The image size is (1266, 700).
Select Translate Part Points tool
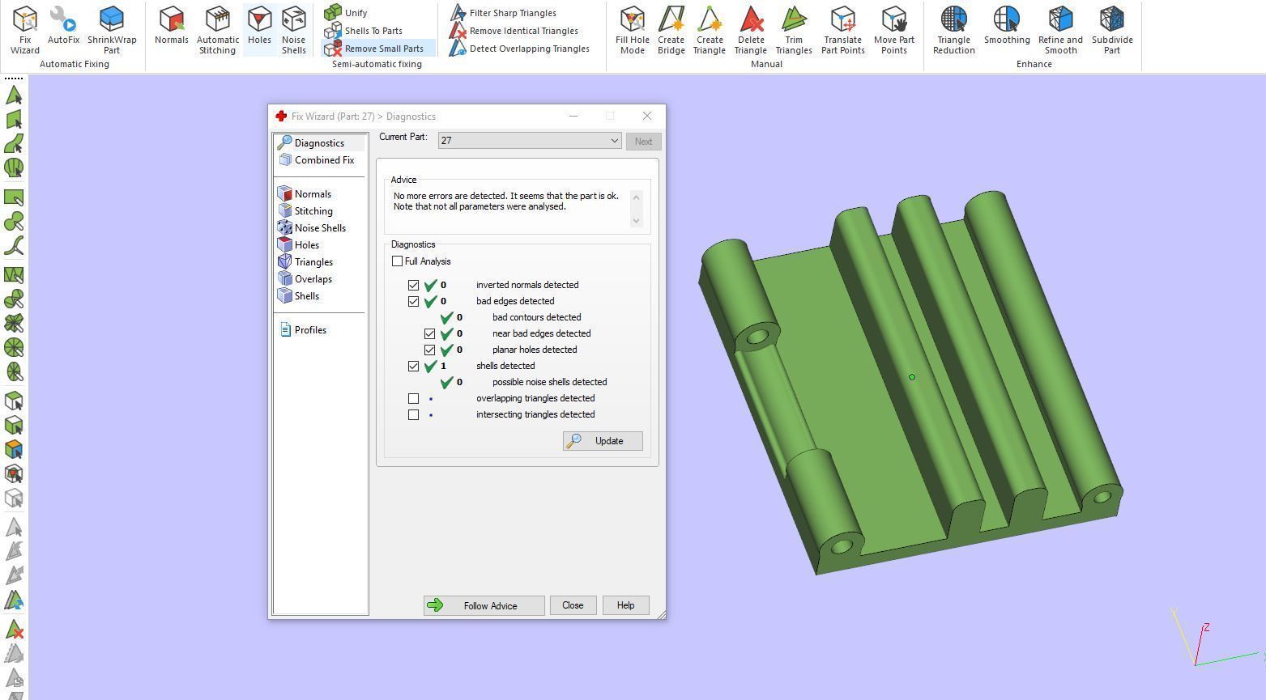pyautogui.click(x=843, y=30)
